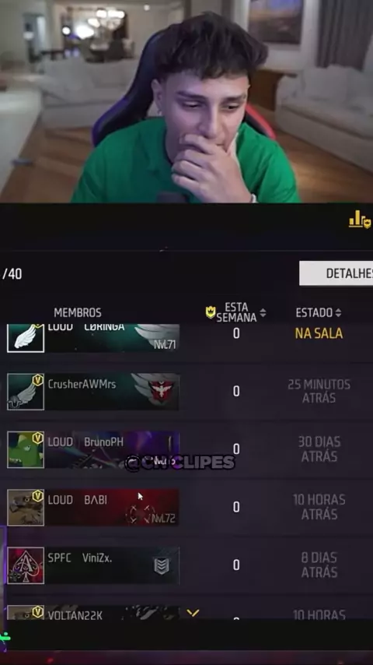
Task: Open the Detalhes button
Action: tap(336, 273)
